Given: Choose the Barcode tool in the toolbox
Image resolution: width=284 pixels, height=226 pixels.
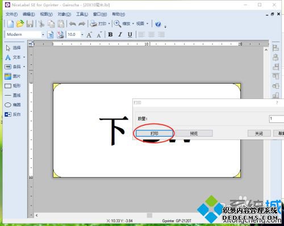Looking at the screenshot, I should pos(15,67).
